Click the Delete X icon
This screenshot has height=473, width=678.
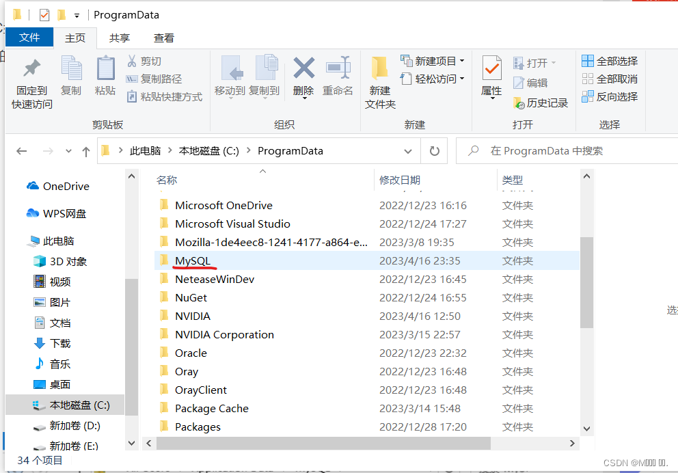coord(303,68)
